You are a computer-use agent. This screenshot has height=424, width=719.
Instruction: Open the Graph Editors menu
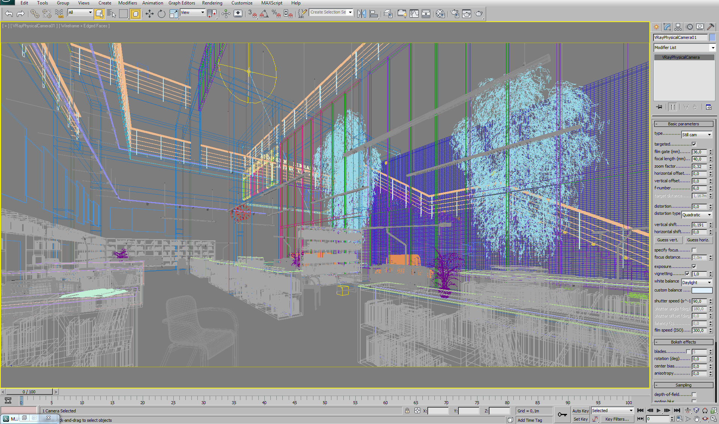pyautogui.click(x=182, y=3)
